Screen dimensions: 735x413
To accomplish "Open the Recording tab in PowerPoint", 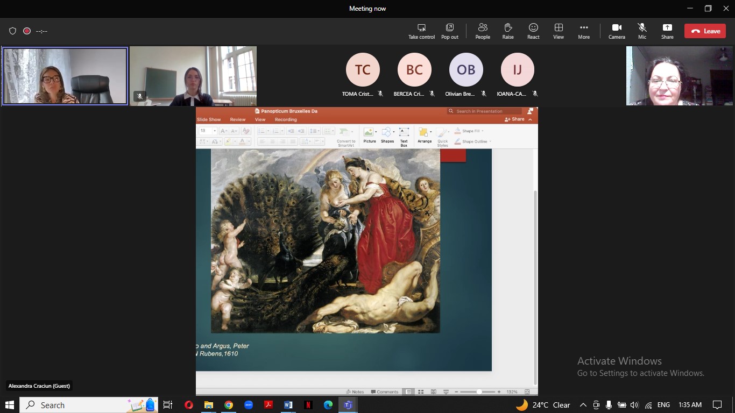I will point(286,119).
